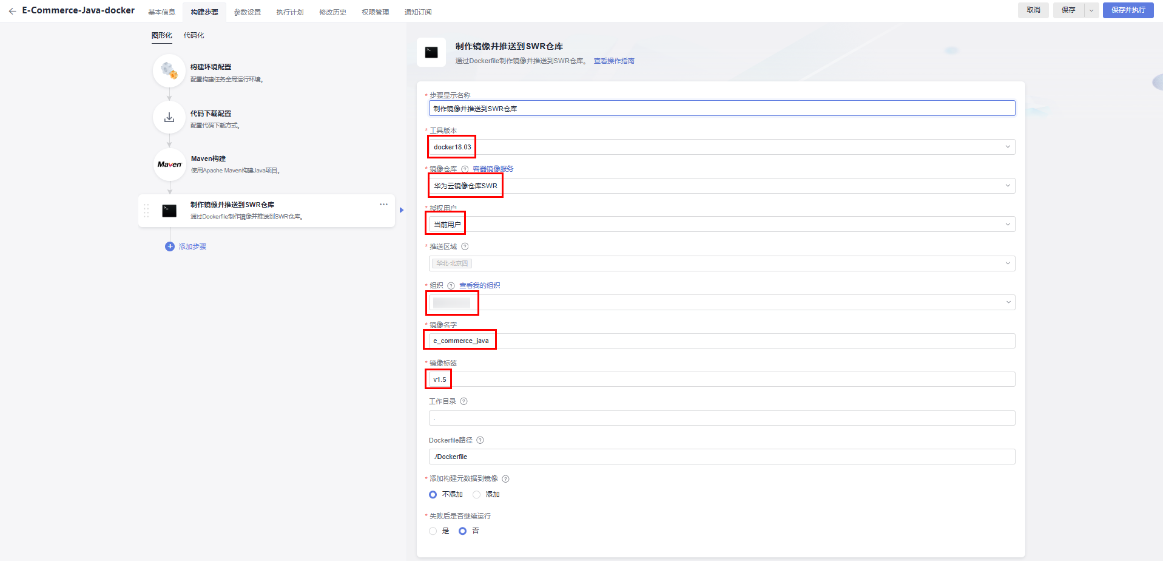The height and width of the screenshot is (561, 1163).
Task: Switch to the 修改历史 tab
Action: 333,12
